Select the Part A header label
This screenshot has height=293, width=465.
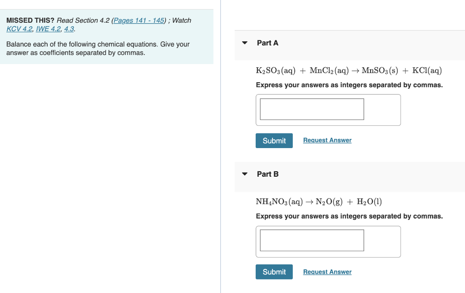[x=267, y=43]
